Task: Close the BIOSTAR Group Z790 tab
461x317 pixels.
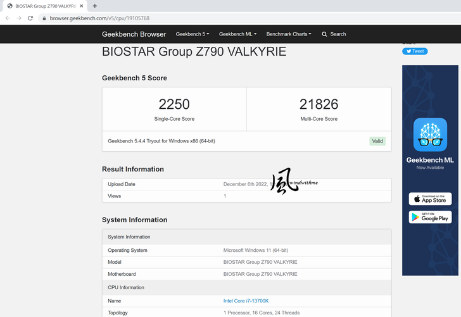Action: point(82,6)
